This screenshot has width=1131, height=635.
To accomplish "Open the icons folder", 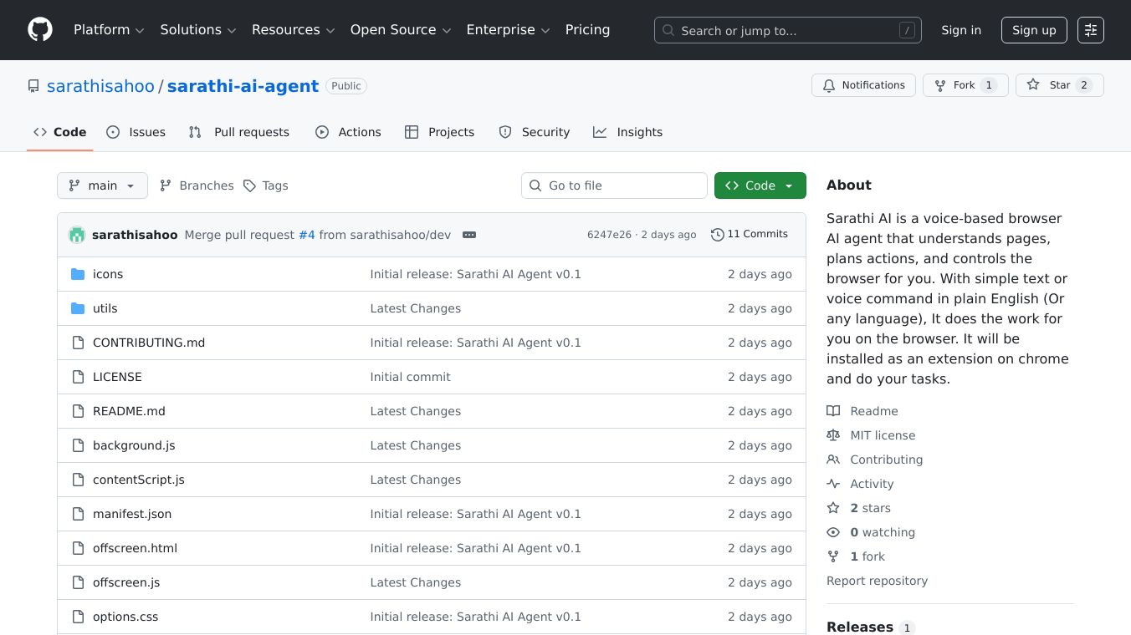I will tap(108, 274).
